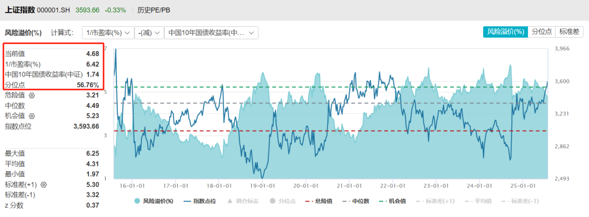The width and height of the screenshot is (589, 217).
Task: Click 标准差(+1) value 5.30
Action: coord(92,184)
